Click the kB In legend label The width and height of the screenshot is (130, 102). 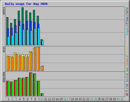(127, 83)
